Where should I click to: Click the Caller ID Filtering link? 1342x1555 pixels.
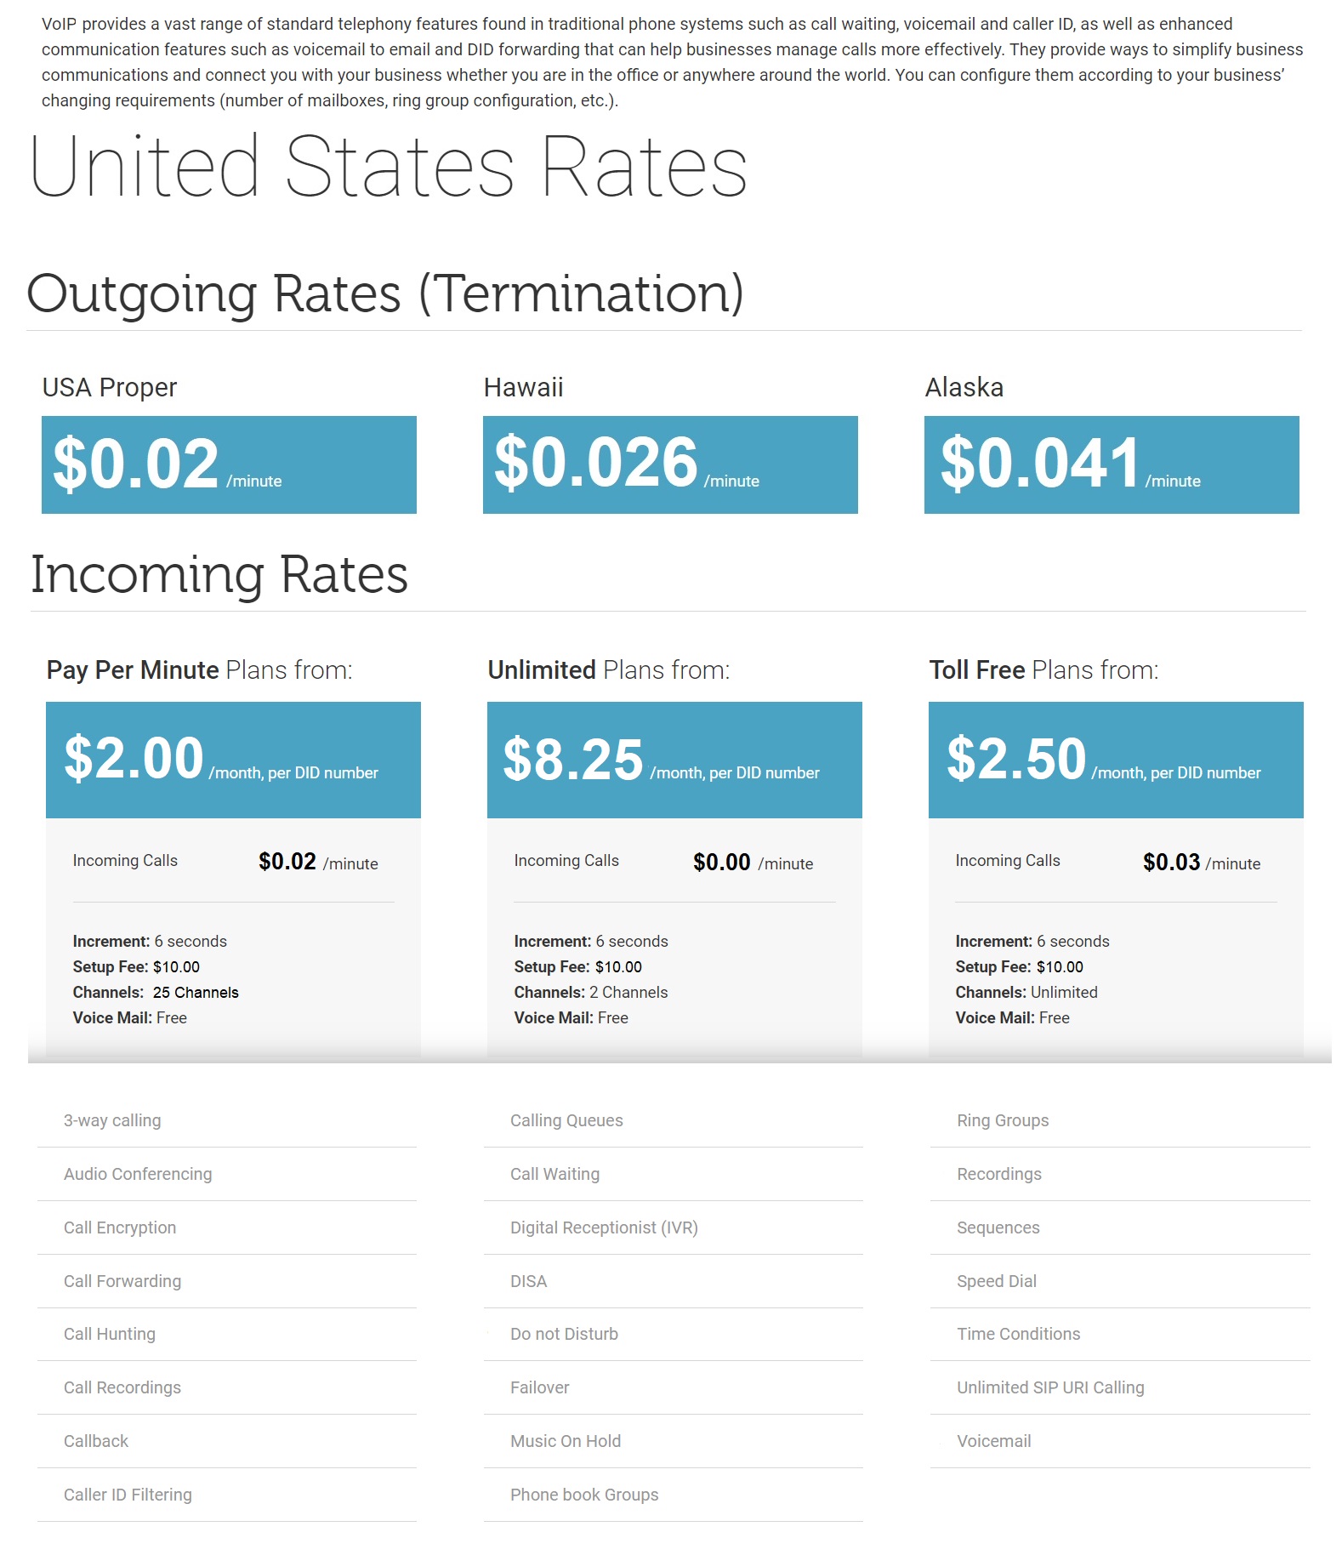128,1495
